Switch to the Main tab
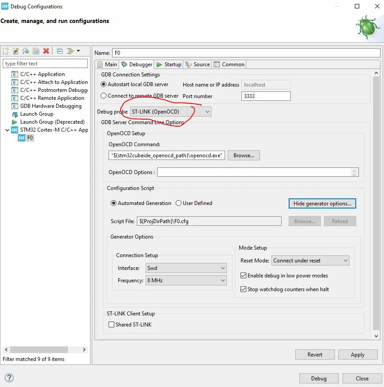Image resolution: width=384 pixels, height=387 pixels. point(107,64)
